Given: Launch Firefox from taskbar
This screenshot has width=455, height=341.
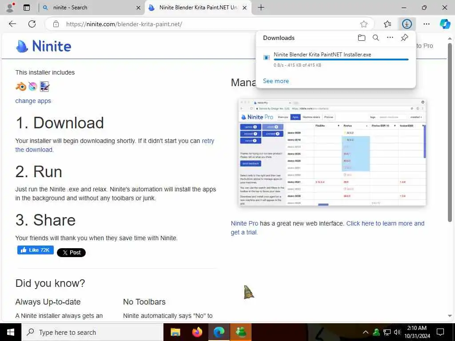Looking at the screenshot, I should click(x=197, y=332).
